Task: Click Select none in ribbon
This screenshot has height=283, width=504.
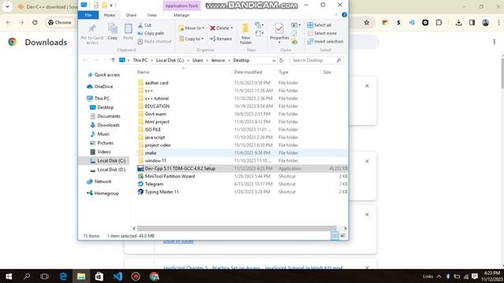Action: point(322,33)
